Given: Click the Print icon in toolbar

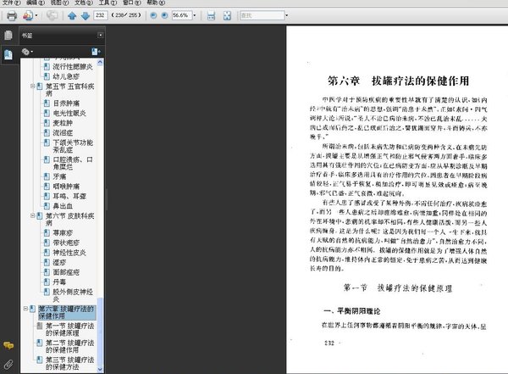Looking at the screenshot, I should click(x=12, y=15).
